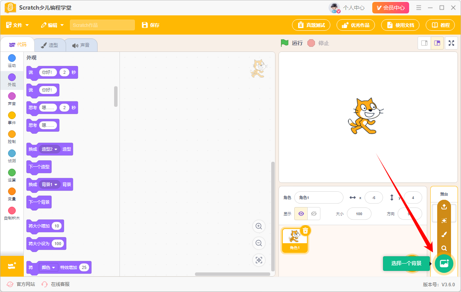Open the upload backdrop icon
This screenshot has width=461, height=292.
tap(444, 207)
